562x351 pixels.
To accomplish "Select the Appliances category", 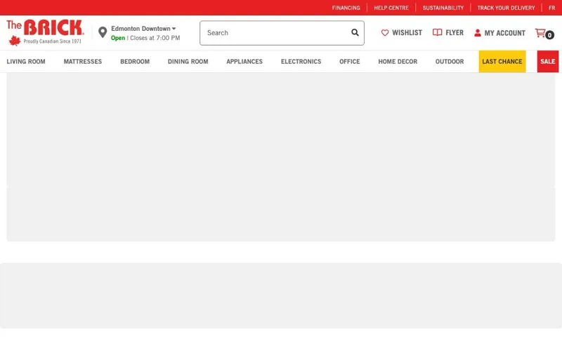I will (x=244, y=62).
